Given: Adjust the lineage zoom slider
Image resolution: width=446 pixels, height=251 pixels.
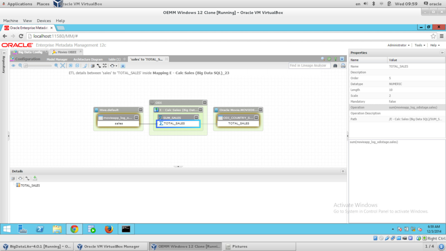Looking at the screenshot, I should [x=38, y=66].
